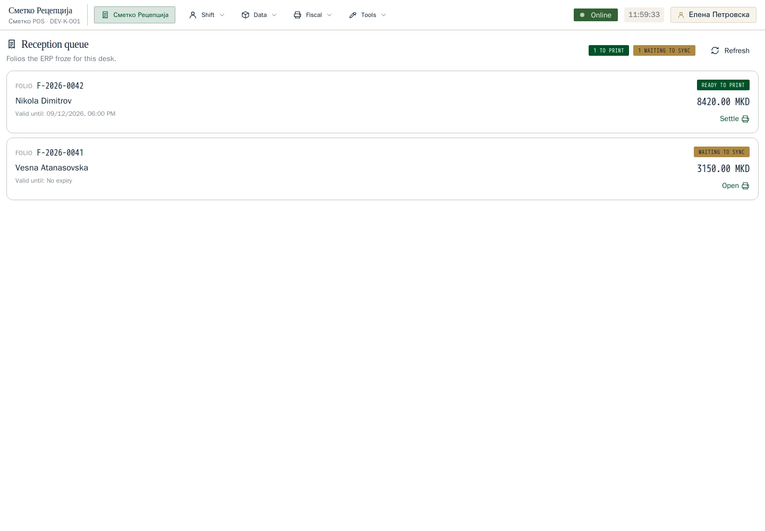765x531 pixels.
Task: Click the amount 3150.00 MKD
Action: pos(723,169)
